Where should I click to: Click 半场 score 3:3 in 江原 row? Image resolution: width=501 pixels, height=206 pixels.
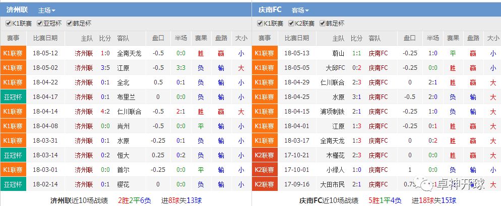pos(181,68)
